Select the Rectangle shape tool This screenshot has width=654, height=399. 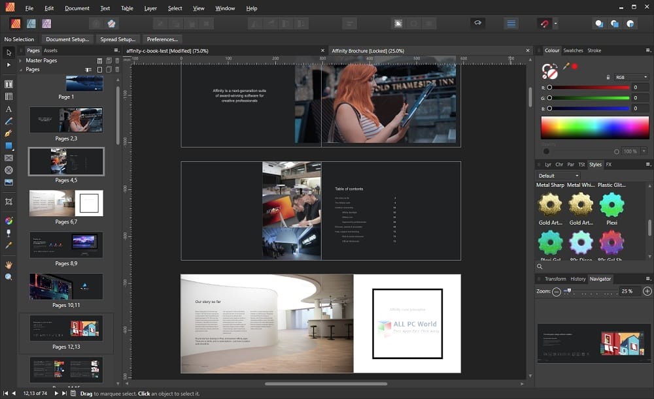9,146
